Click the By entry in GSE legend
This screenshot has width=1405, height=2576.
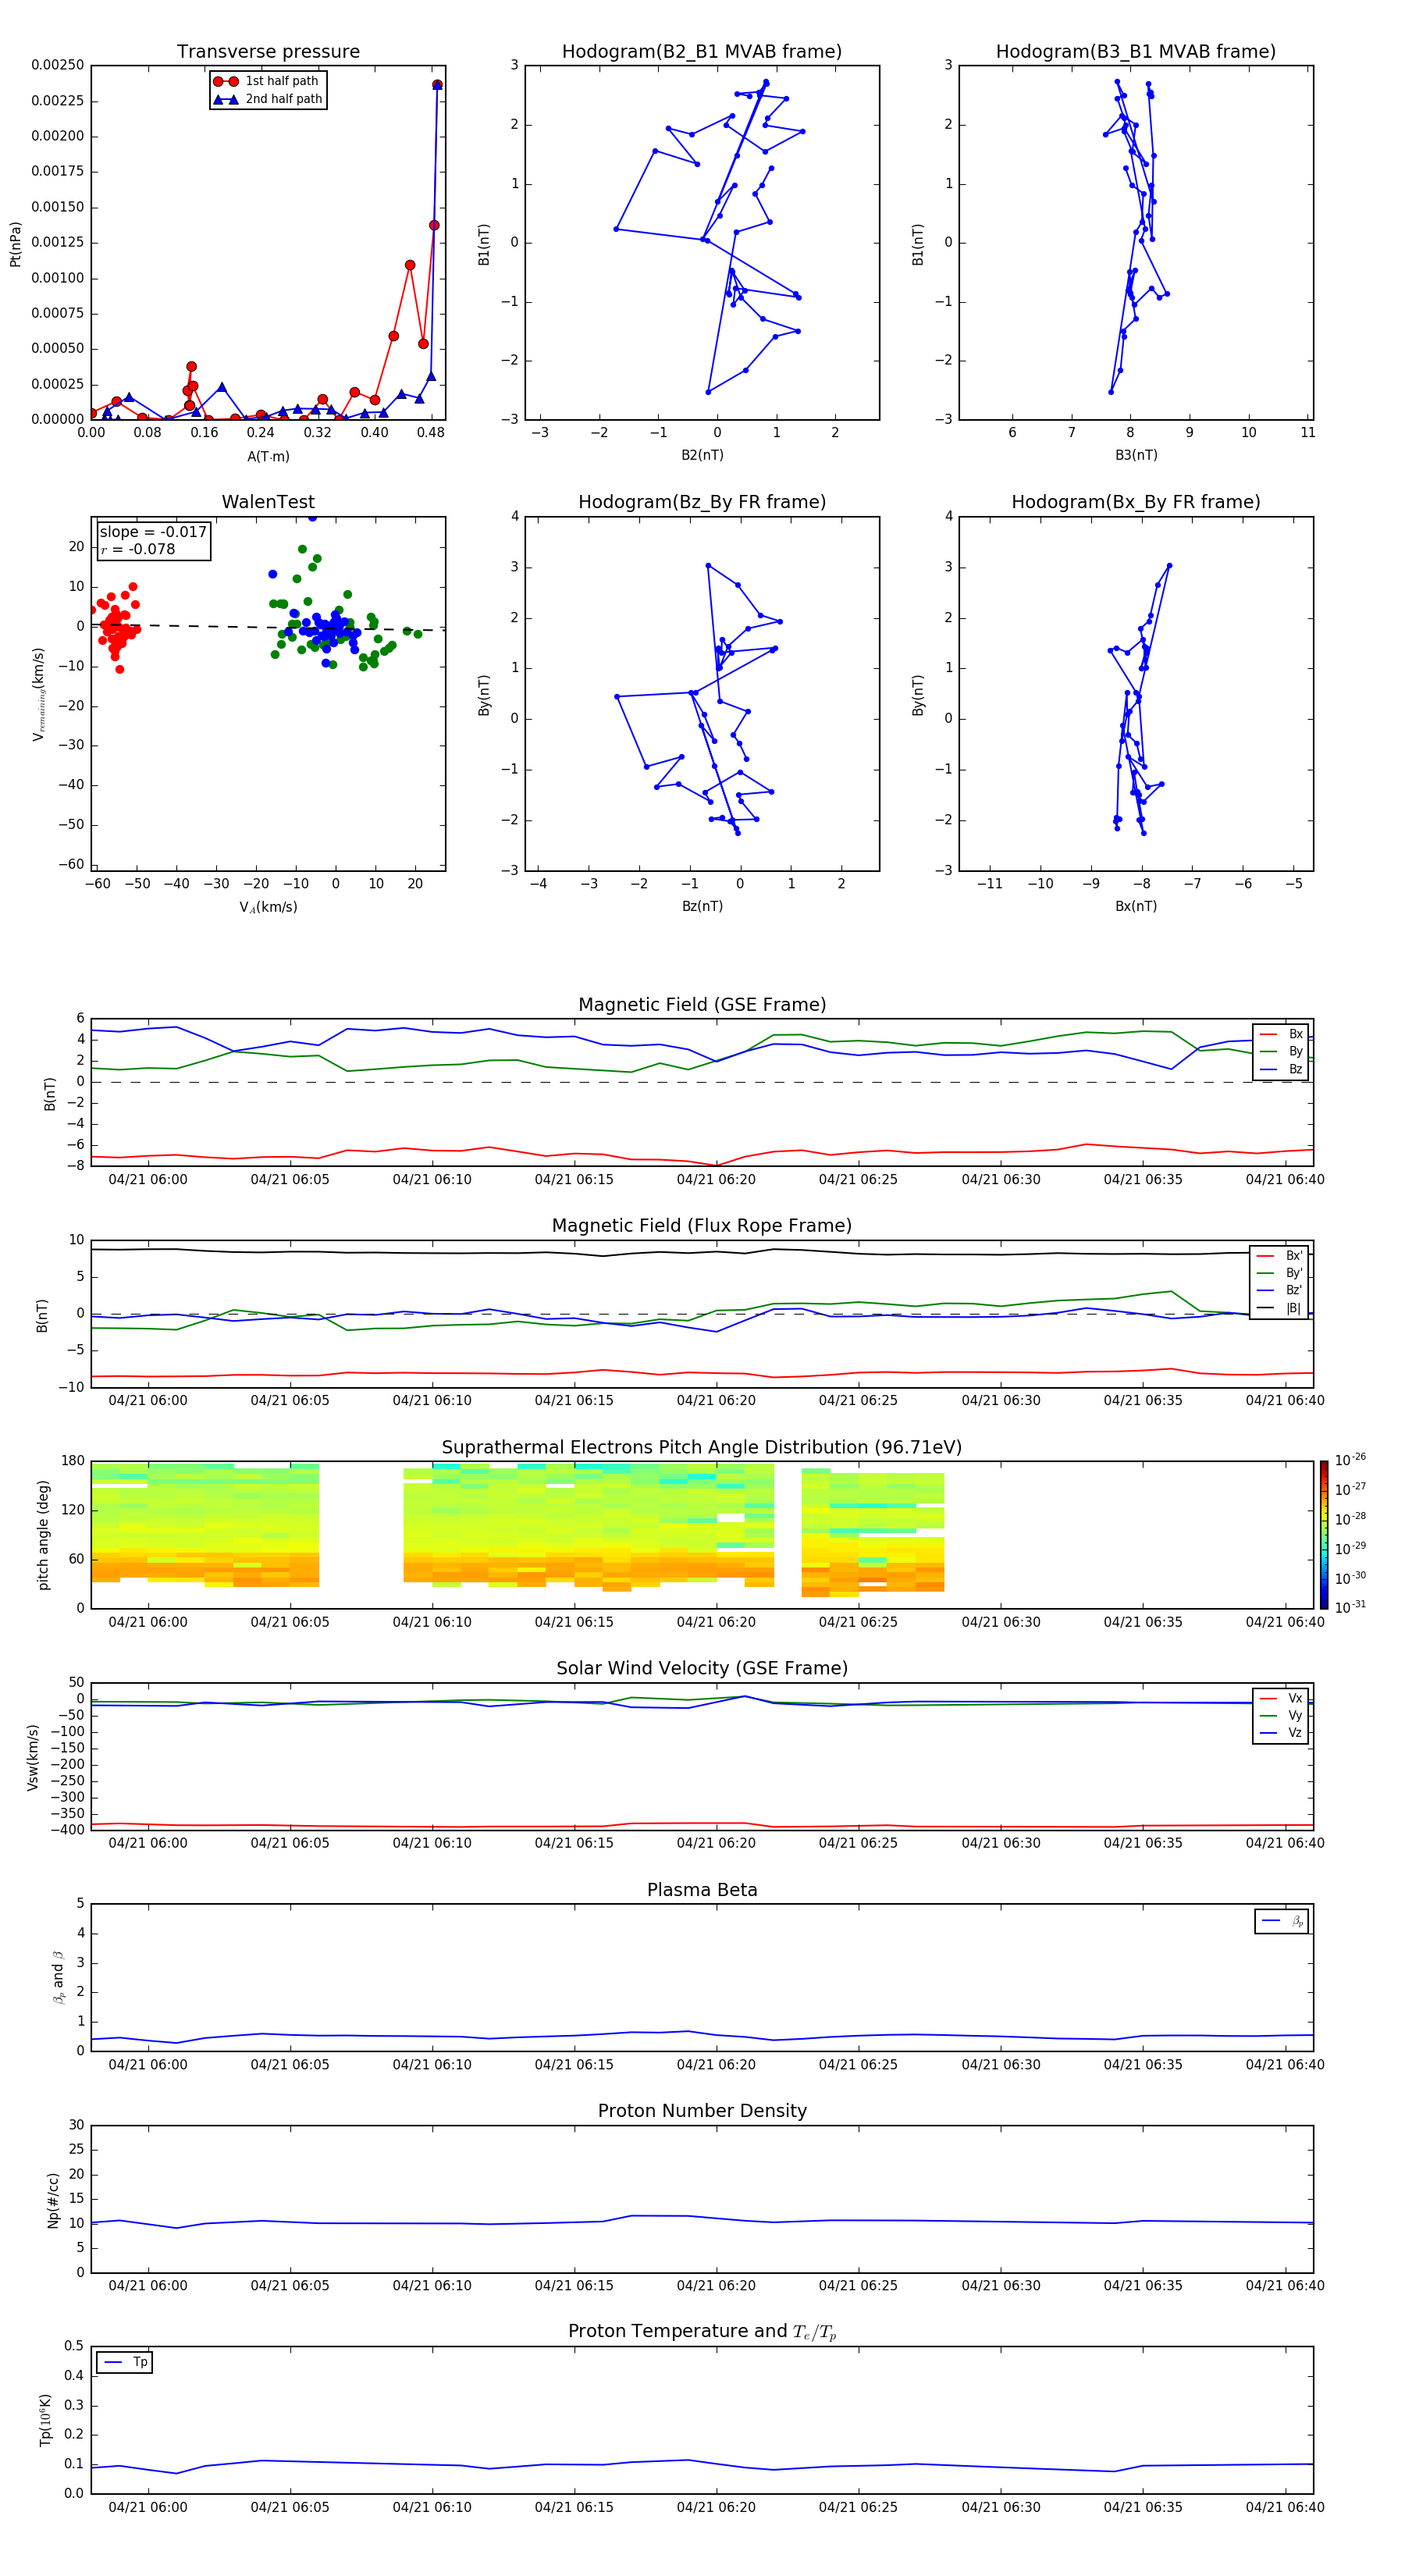point(1281,1052)
